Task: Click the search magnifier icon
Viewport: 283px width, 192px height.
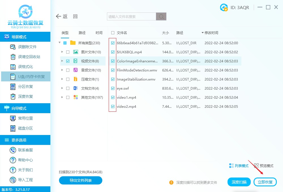Action: pyautogui.click(x=161, y=17)
